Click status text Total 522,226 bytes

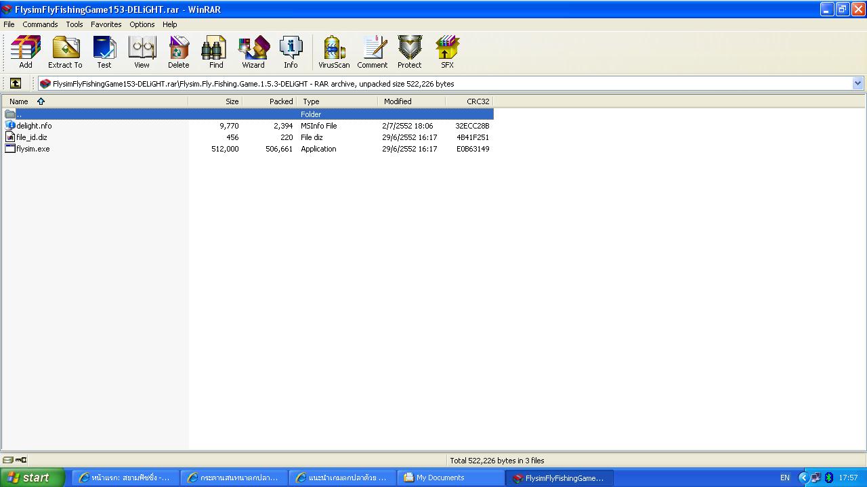497,461
